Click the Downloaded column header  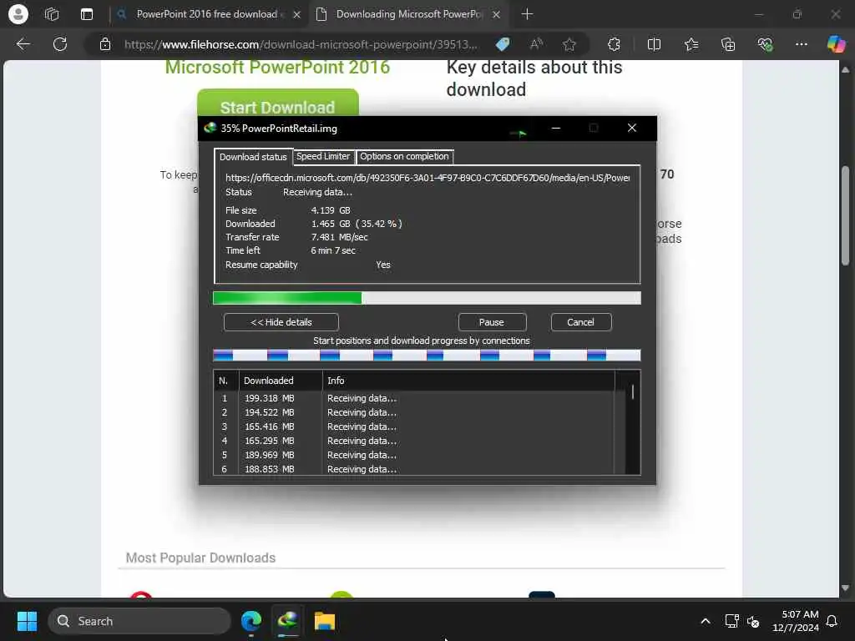[280, 381]
